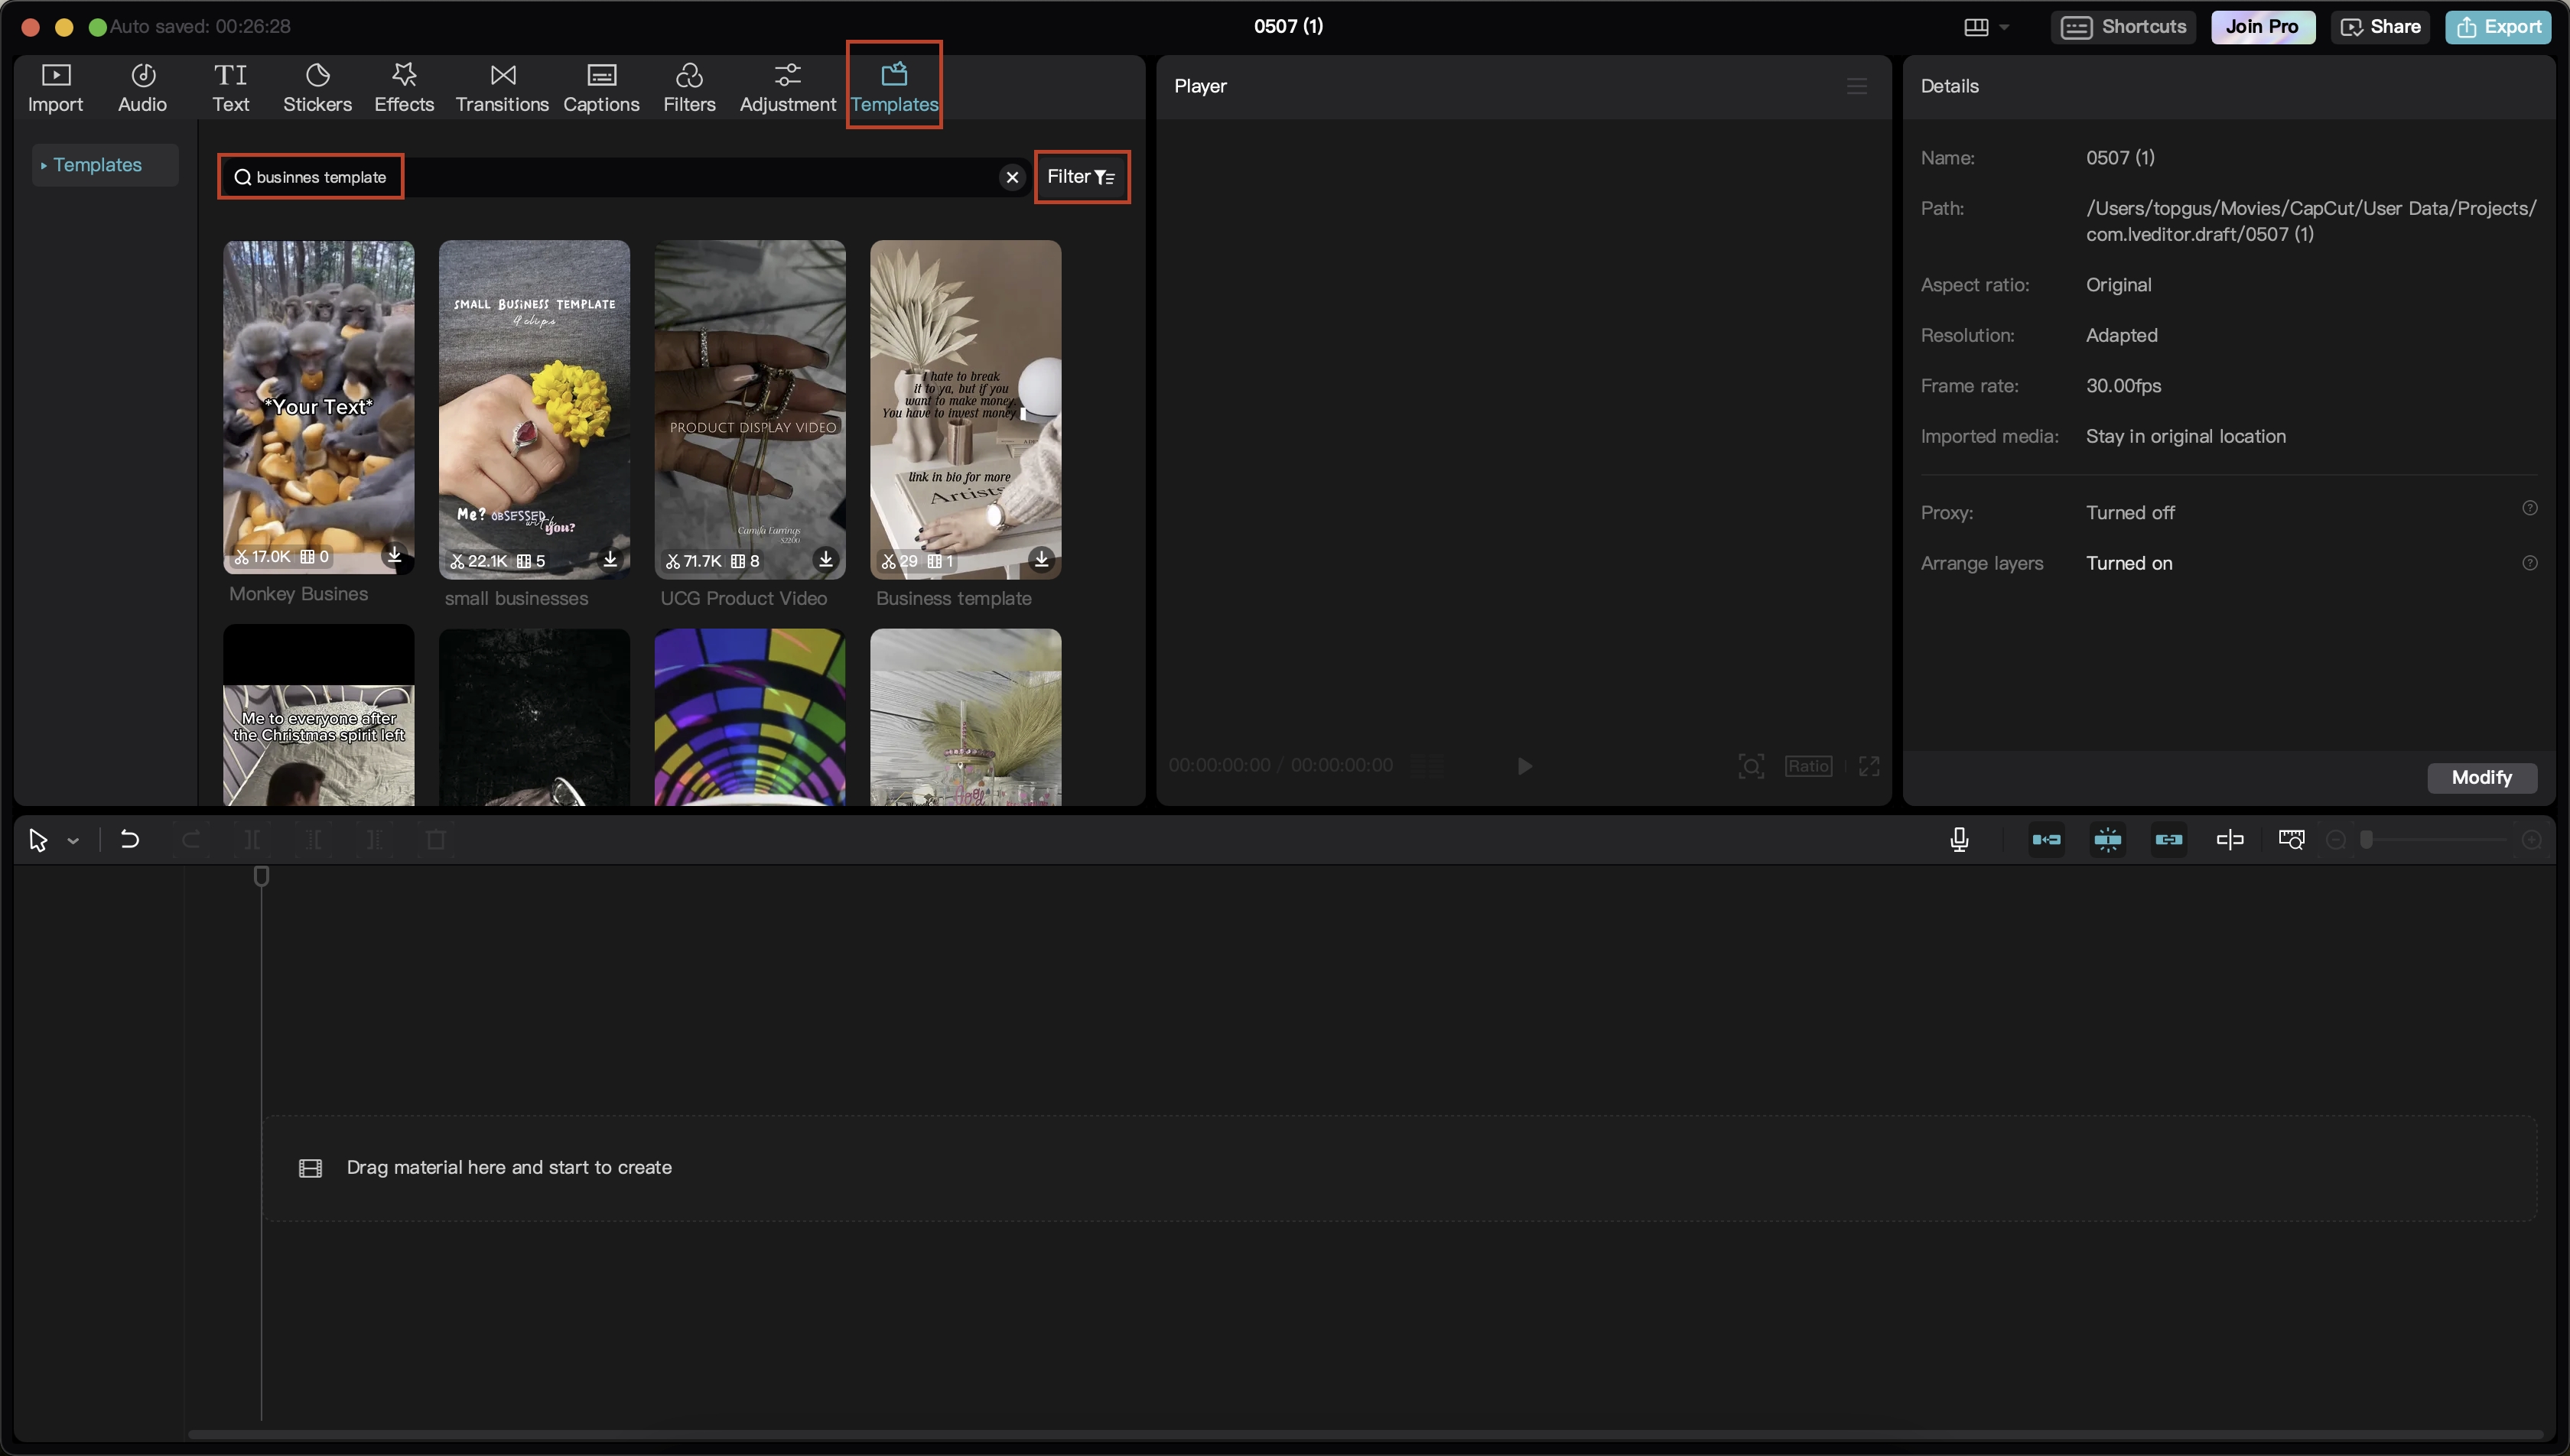2570x1456 pixels.
Task: Toggle main track magnet on timeline
Action: tap(2046, 840)
